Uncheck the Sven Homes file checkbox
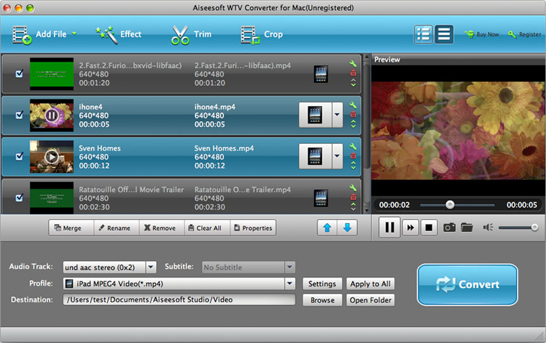Image resolution: width=546 pixels, height=343 pixels. (x=20, y=156)
